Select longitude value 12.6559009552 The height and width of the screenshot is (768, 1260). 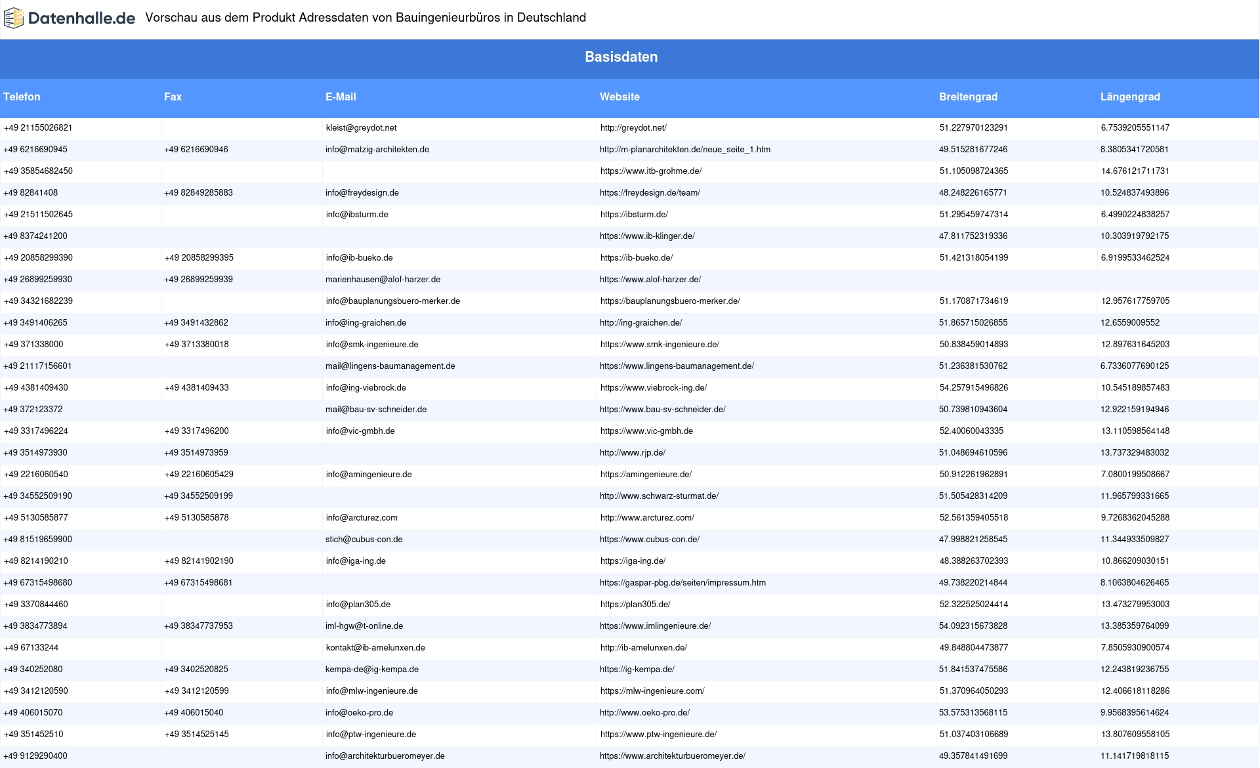point(1130,323)
